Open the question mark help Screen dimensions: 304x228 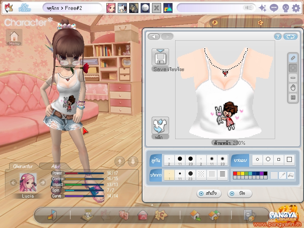(278, 36)
